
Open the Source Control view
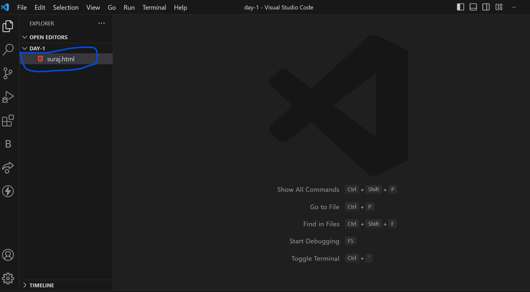click(8, 73)
